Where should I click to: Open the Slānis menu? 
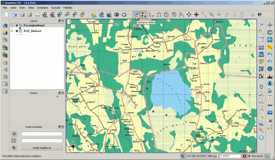(x=31, y=8)
